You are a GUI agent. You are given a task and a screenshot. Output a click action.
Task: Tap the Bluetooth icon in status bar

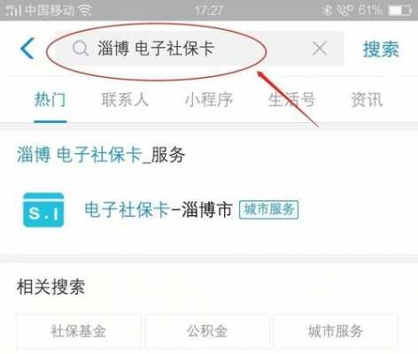coord(327,11)
